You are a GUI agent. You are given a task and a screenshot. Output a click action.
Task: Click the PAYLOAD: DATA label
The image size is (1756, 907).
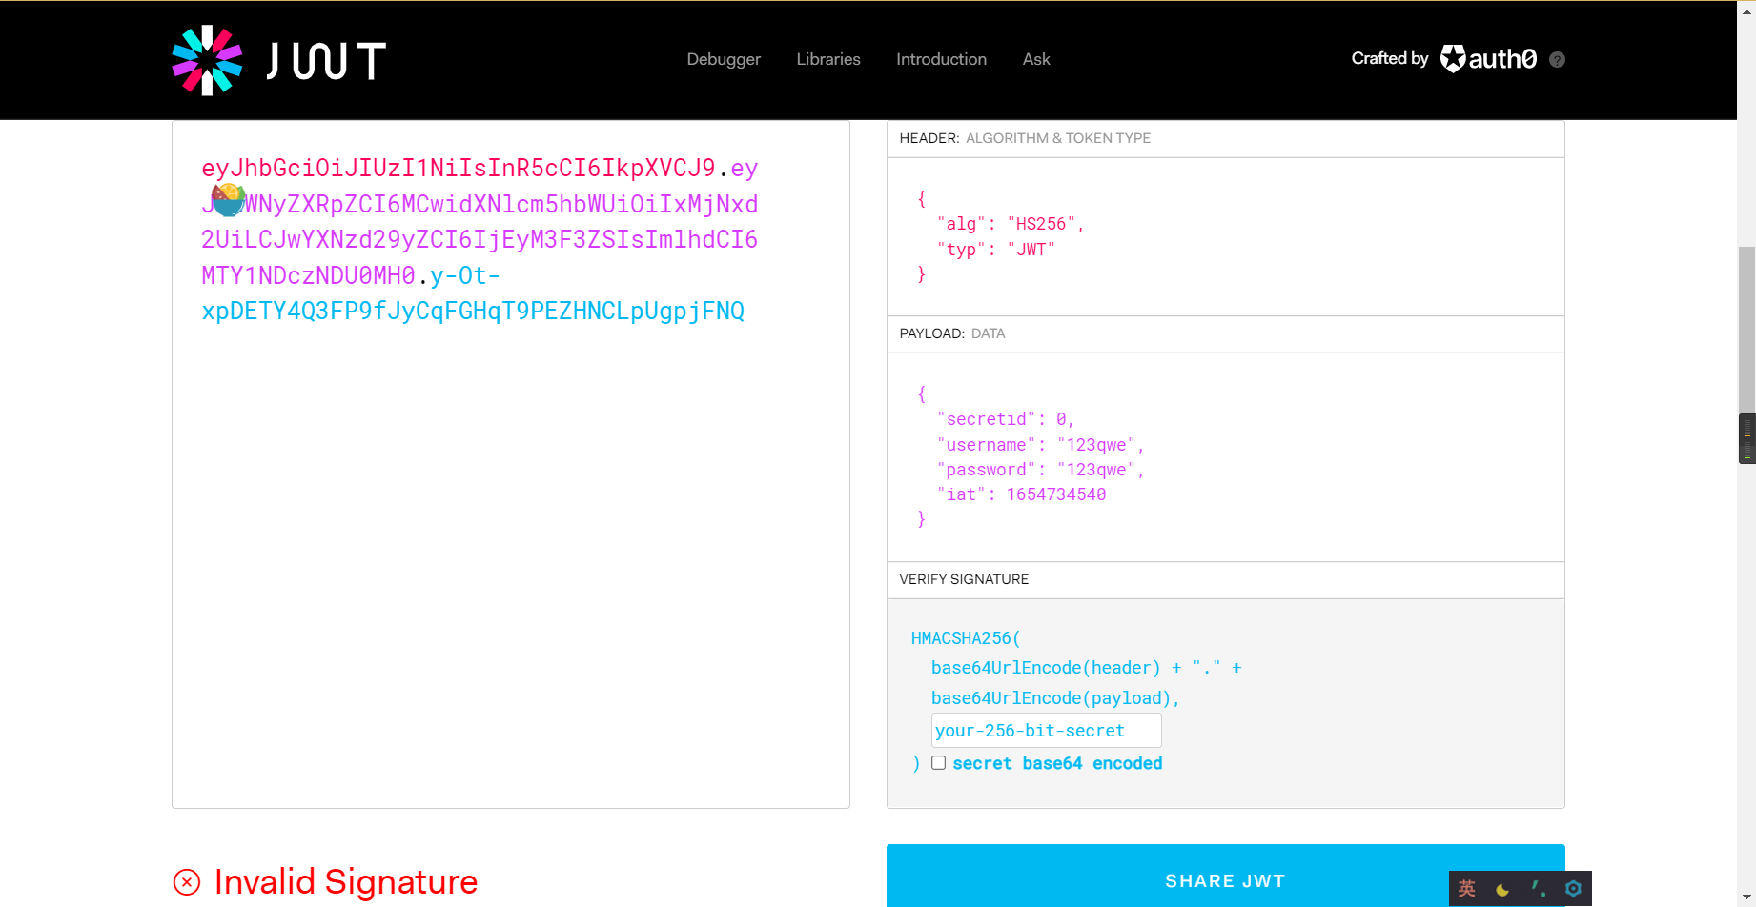[x=952, y=333]
